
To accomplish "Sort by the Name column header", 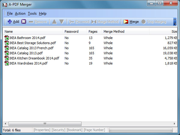I will pos(33,31).
